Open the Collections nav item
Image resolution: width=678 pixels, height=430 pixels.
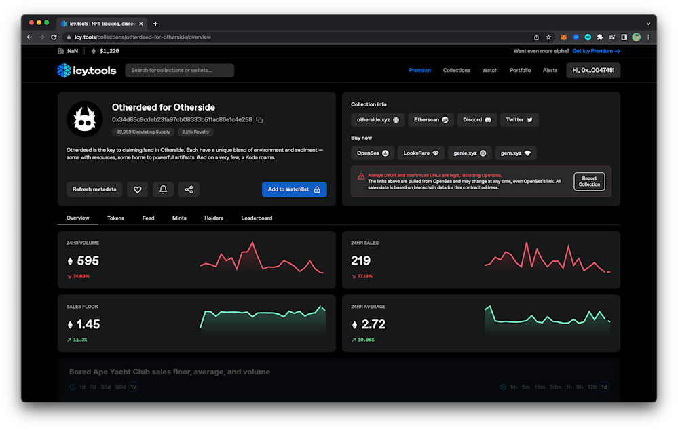[456, 70]
